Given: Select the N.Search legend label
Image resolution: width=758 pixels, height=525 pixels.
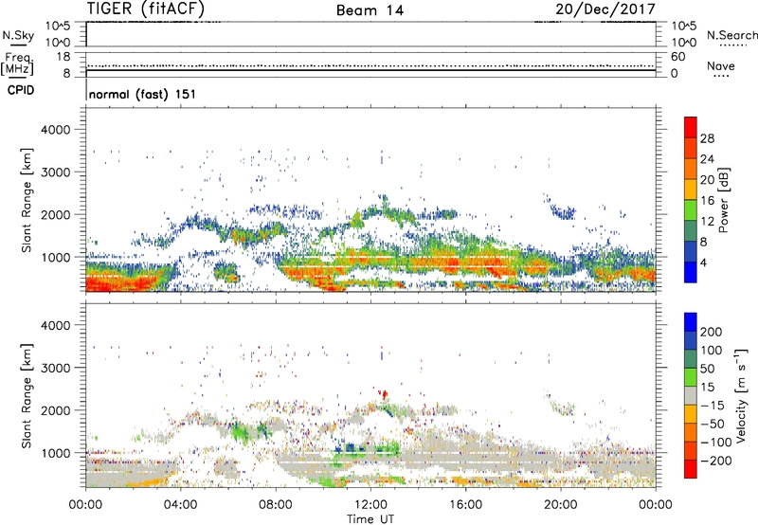Looking at the screenshot, I should pos(731,35).
